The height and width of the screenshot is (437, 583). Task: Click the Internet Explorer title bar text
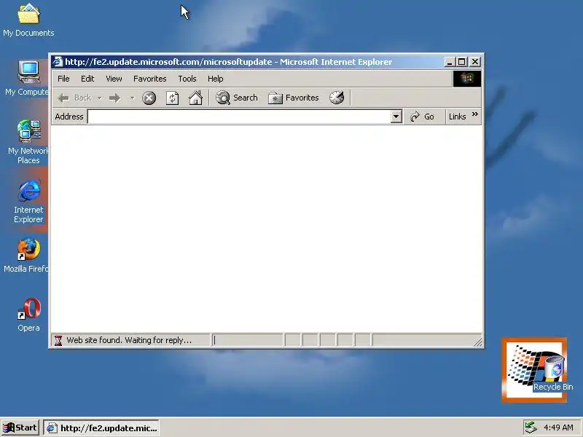(228, 62)
